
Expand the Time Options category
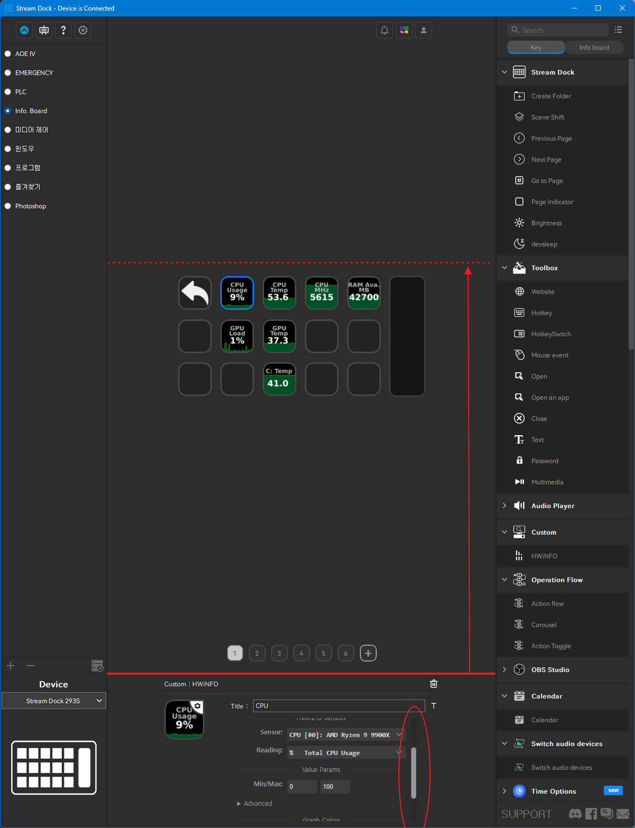coord(505,792)
